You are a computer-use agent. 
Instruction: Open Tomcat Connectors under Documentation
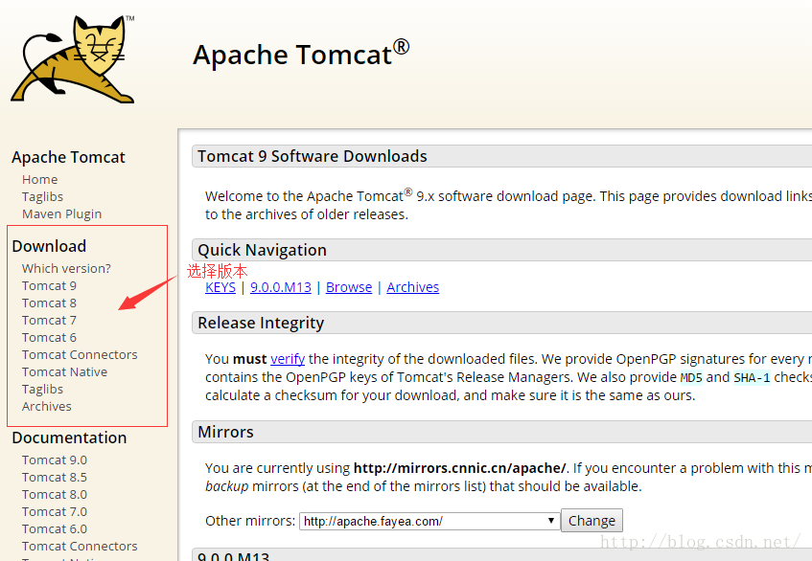(80, 546)
